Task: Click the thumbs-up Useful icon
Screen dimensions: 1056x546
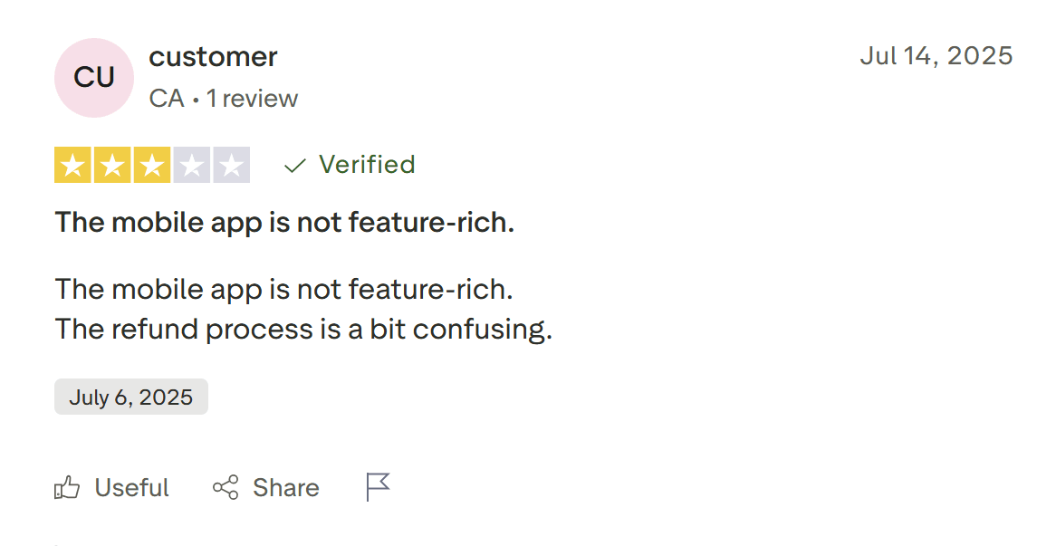Action: pyautogui.click(x=67, y=488)
